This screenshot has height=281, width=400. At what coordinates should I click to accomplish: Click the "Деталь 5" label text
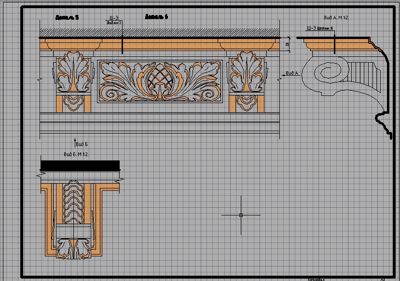(x=67, y=17)
